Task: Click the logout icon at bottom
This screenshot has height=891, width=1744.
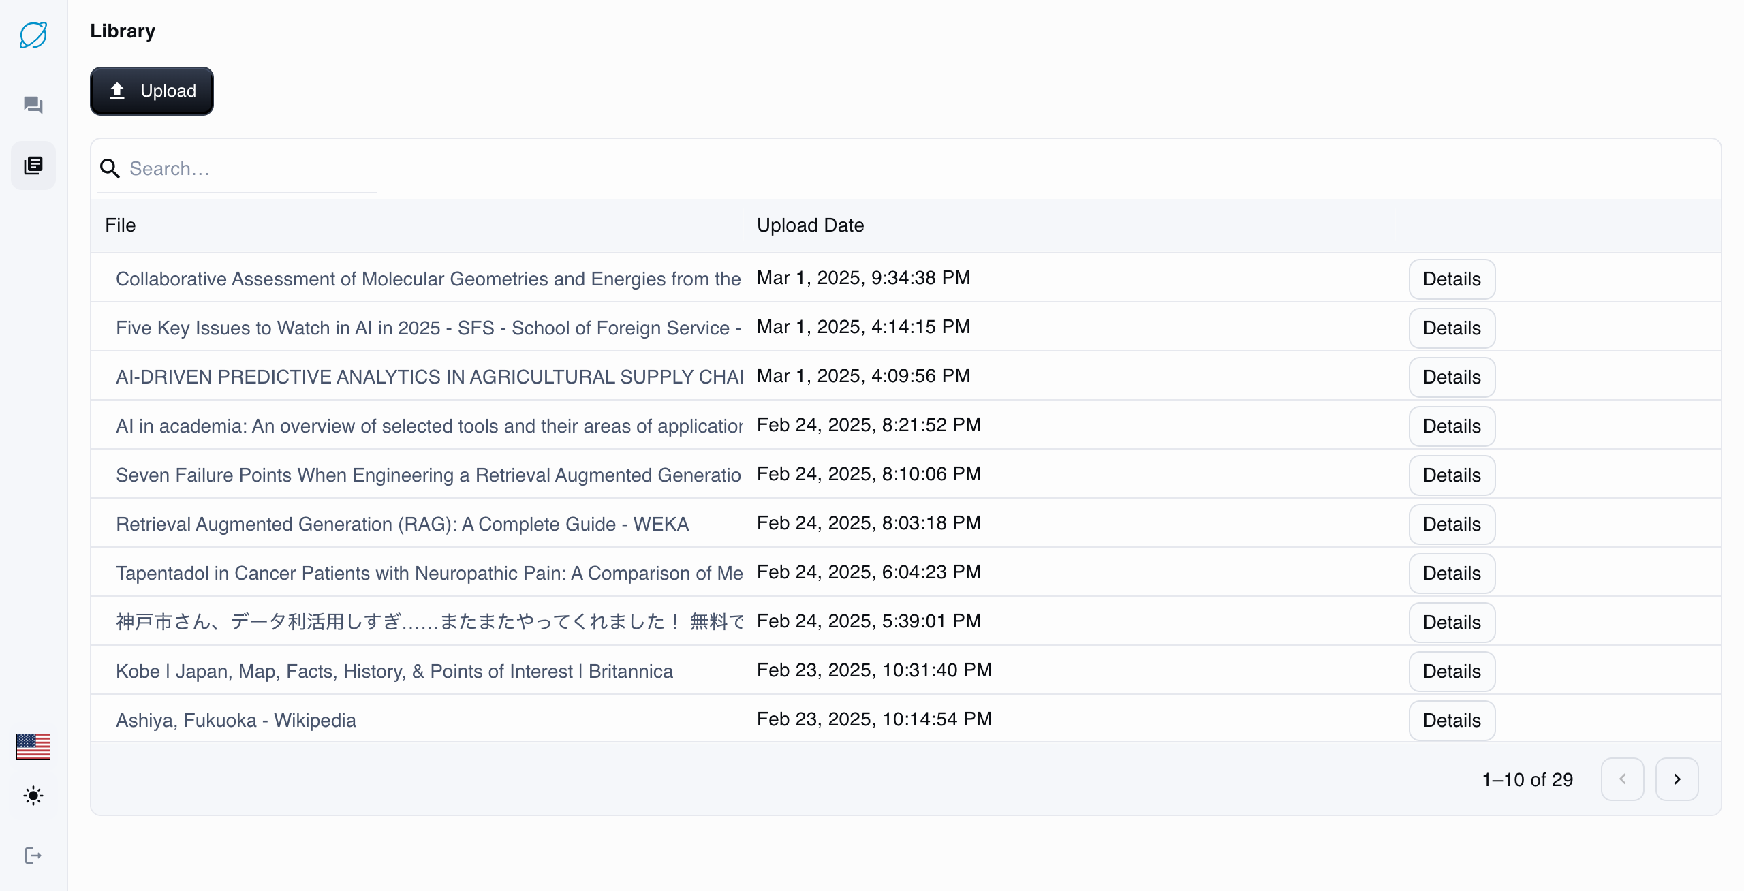Action: point(33,856)
